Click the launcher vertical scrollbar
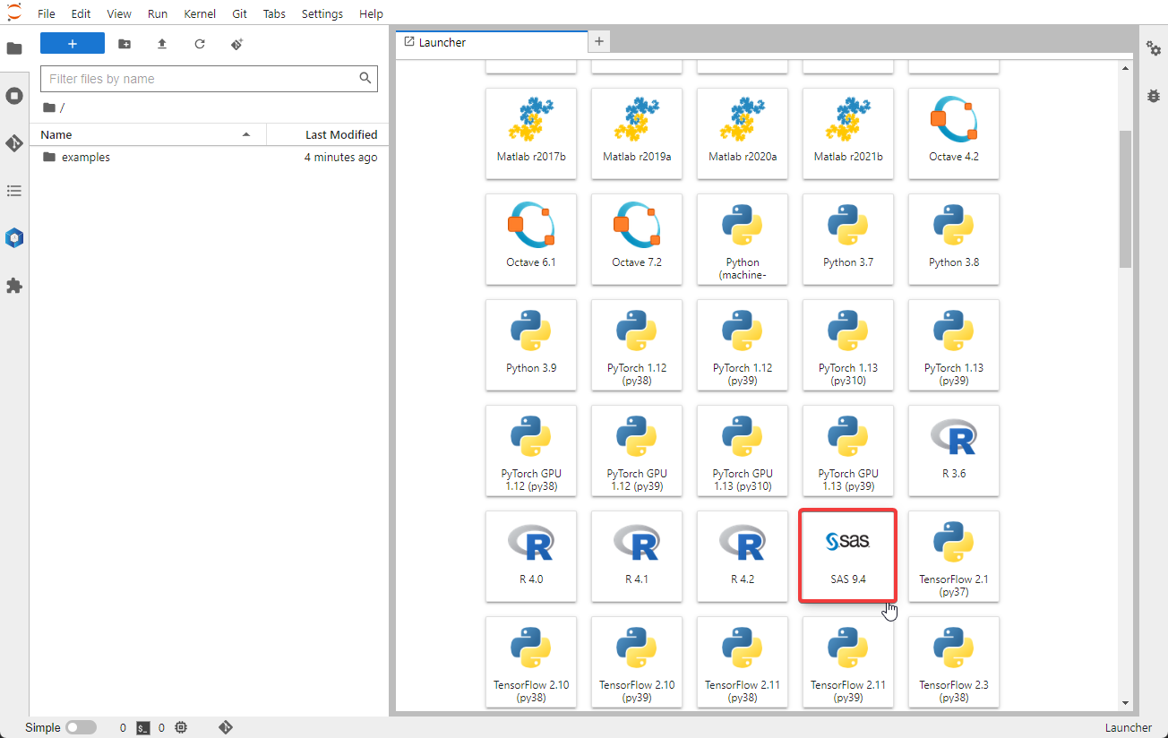 (1125, 199)
